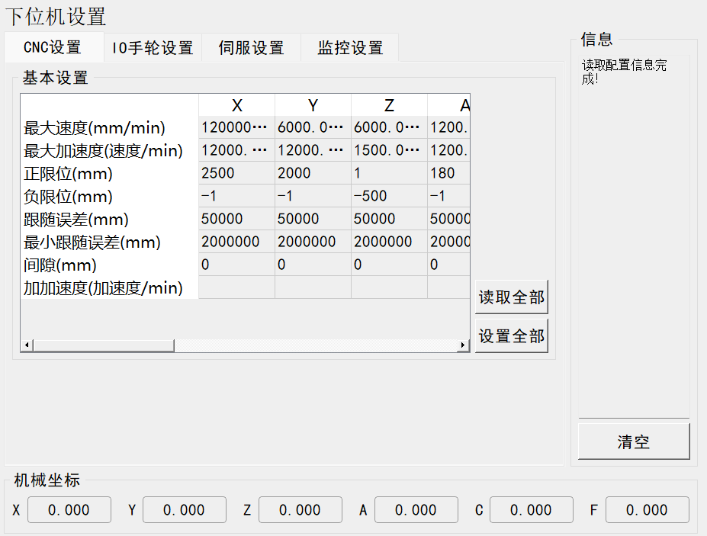
Task: Click the A machine coordinate field
Action: (x=416, y=510)
